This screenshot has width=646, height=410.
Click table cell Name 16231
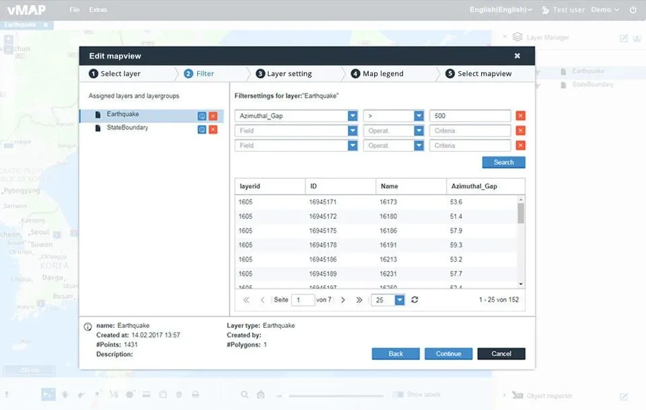tap(388, 274)
